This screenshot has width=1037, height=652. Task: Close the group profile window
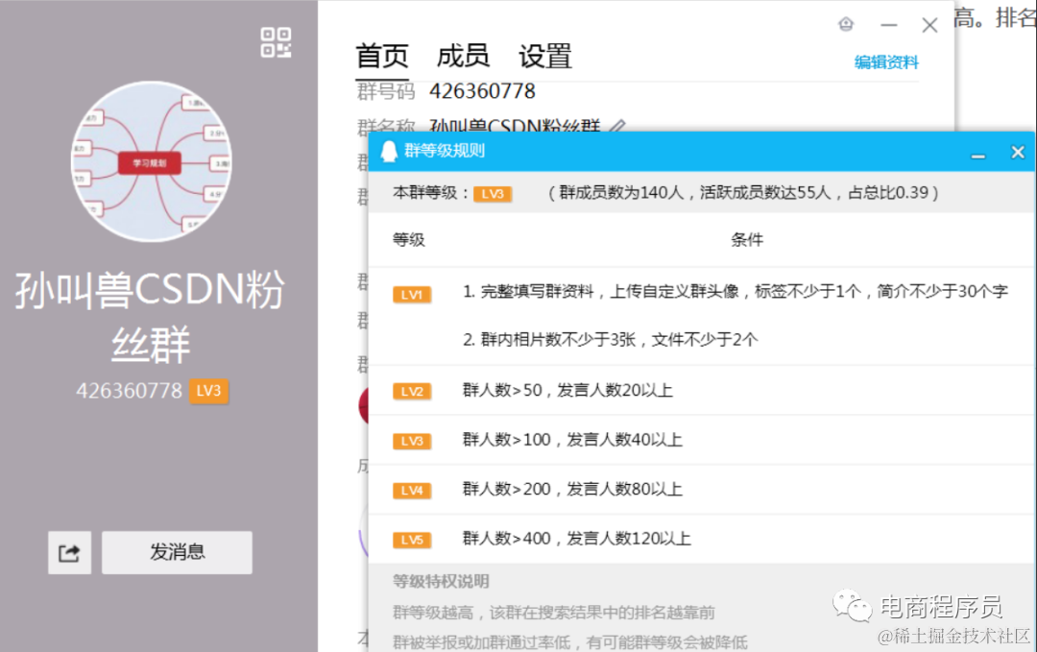pos(929,25)
